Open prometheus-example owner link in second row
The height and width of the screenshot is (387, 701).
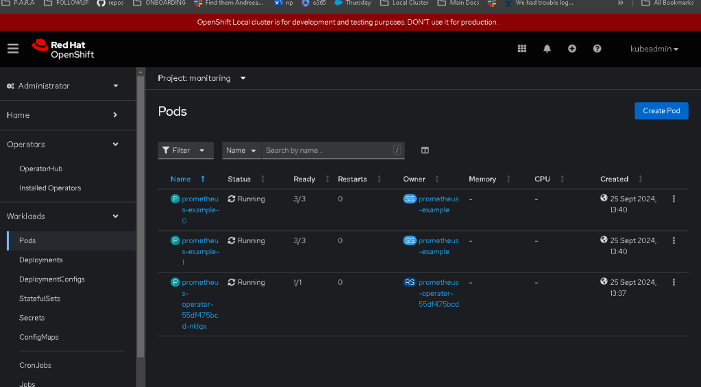[439, 246]
